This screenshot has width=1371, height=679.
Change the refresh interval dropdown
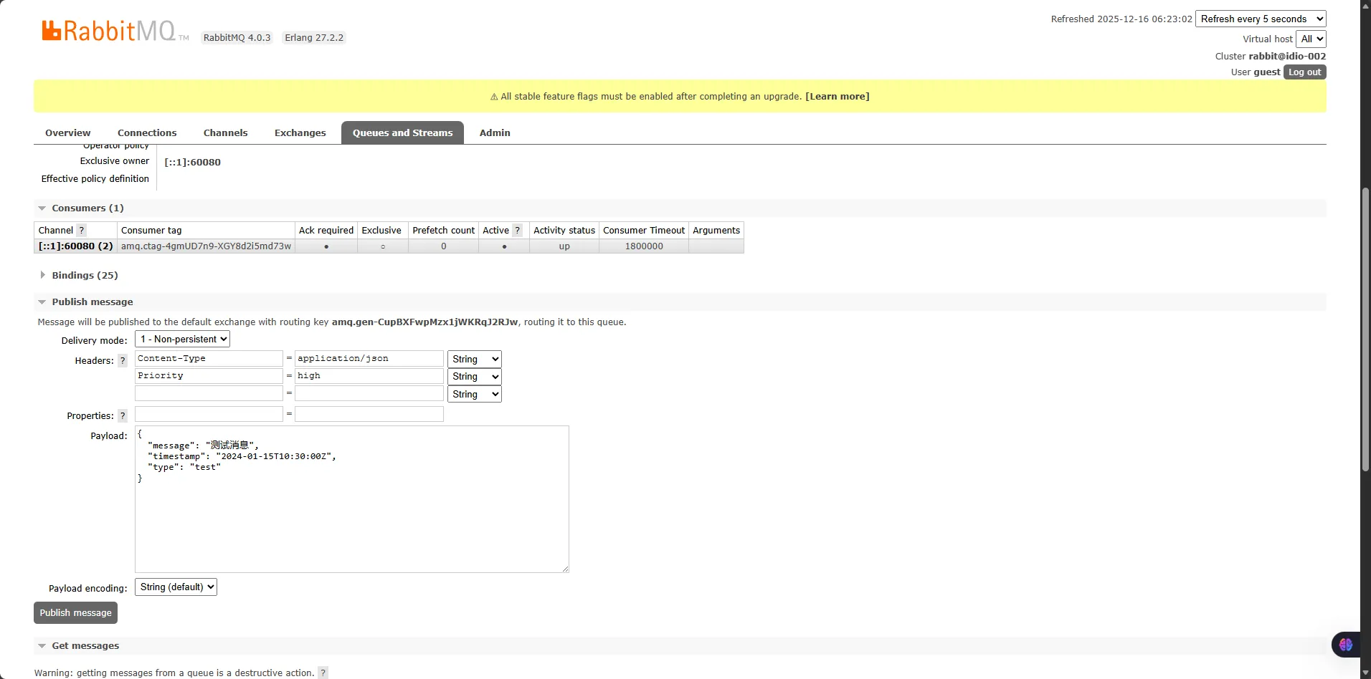pos(1260,19)
